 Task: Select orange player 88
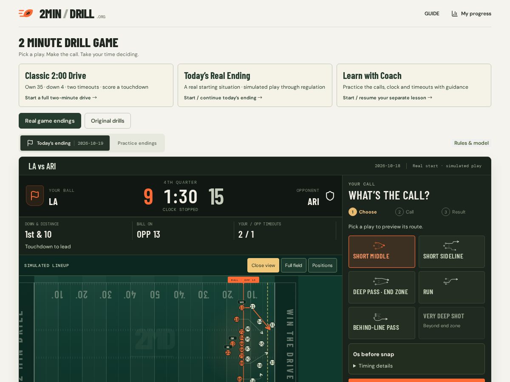tap(242, 363)
